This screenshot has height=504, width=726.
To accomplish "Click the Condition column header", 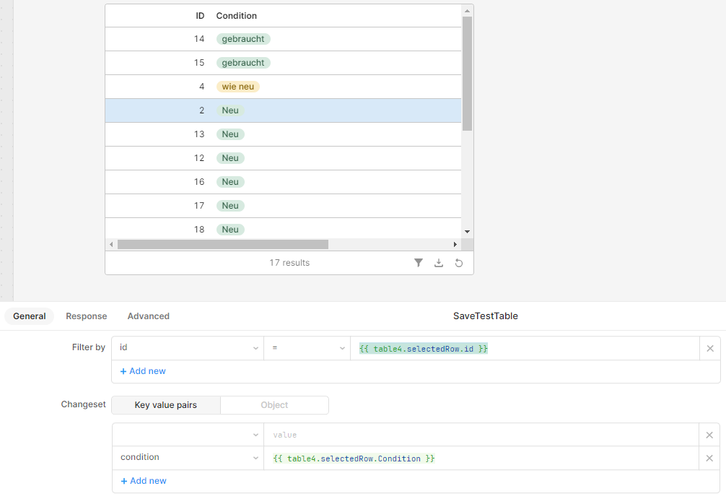I will click(x=236, y=16).
